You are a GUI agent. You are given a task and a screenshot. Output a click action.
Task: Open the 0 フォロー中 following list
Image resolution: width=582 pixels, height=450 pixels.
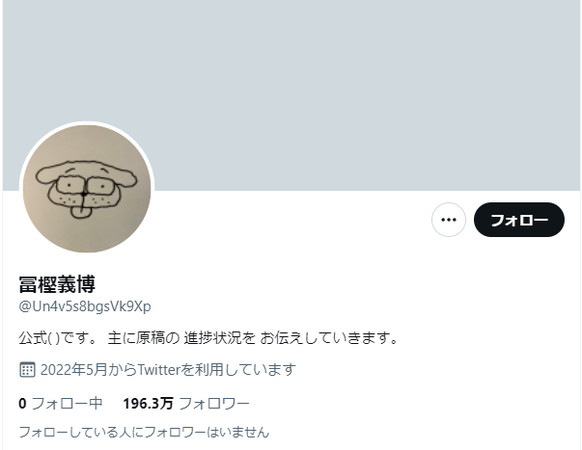pos(61,404)
